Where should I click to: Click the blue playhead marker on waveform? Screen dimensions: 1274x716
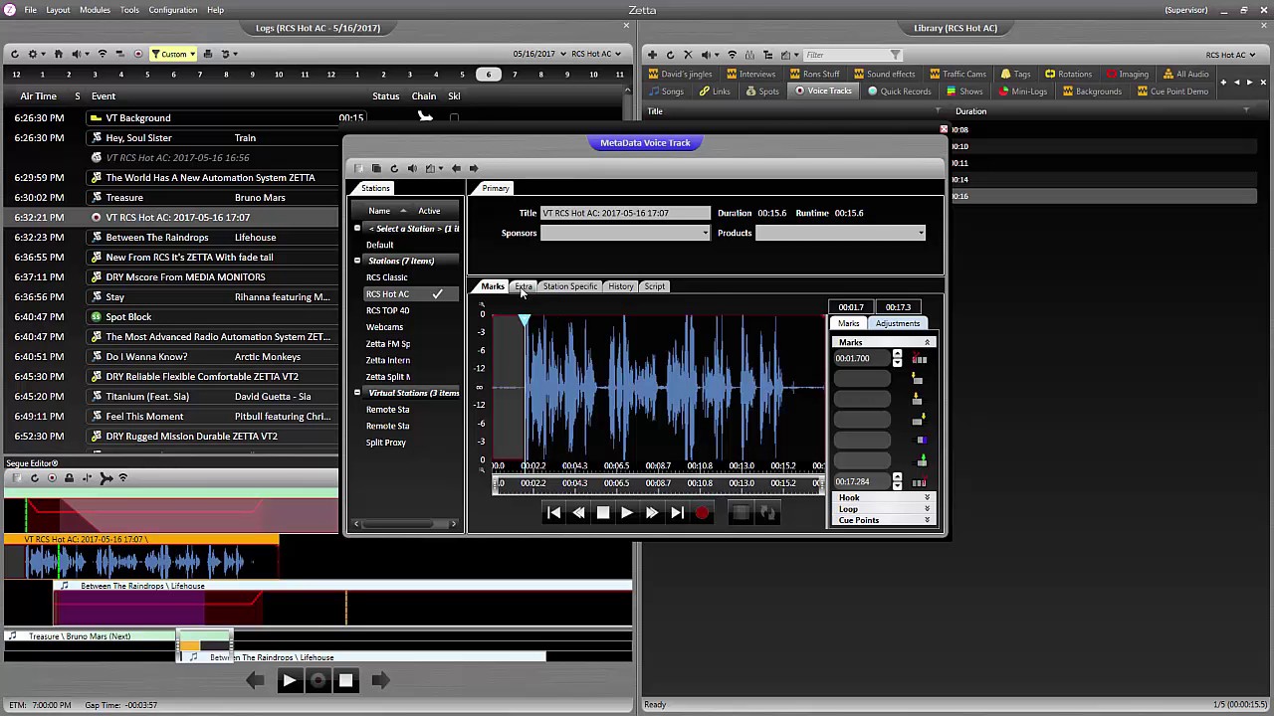[524, 320]
